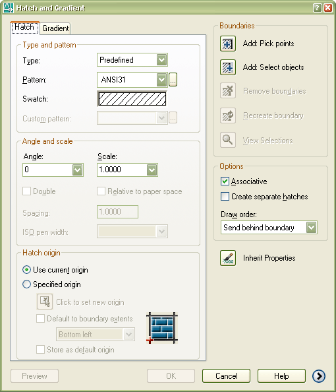Uncheck the Associative checkbox
Image resolution: width=336 pixels, height=392 pixels.
tap(225, 181)
